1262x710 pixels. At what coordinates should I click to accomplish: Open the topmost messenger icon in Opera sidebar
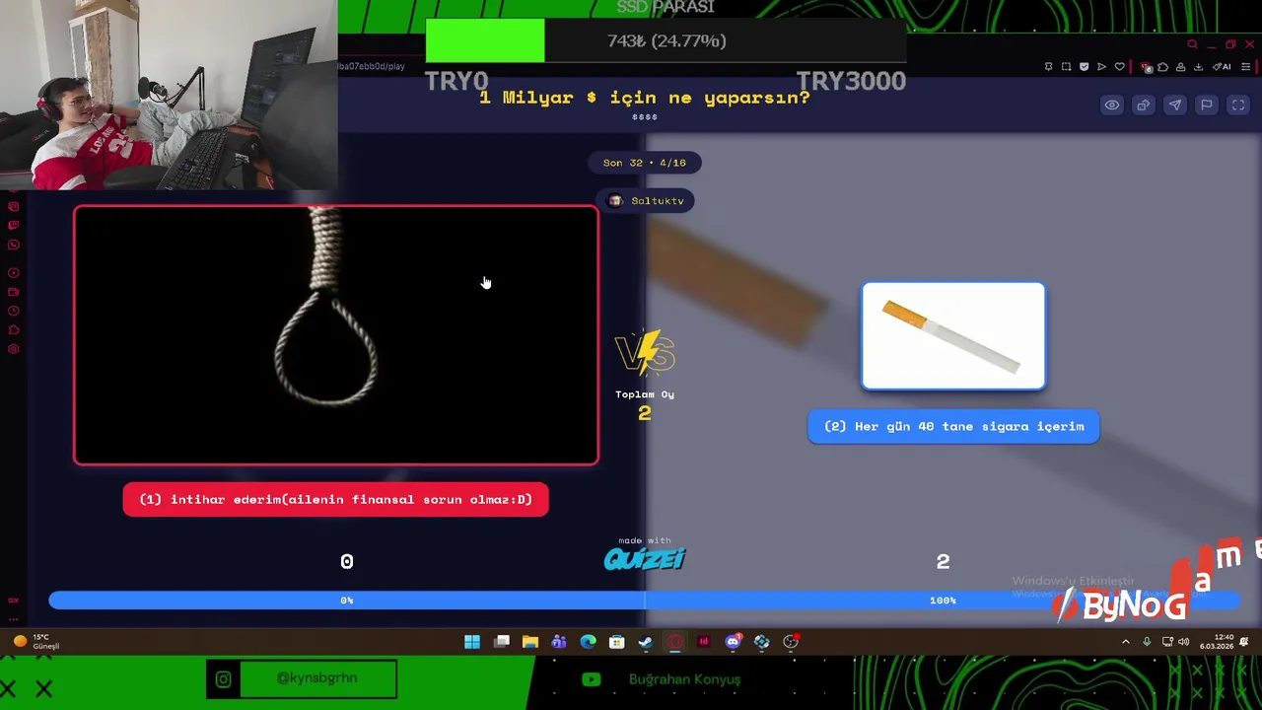(x=14, y=207)
